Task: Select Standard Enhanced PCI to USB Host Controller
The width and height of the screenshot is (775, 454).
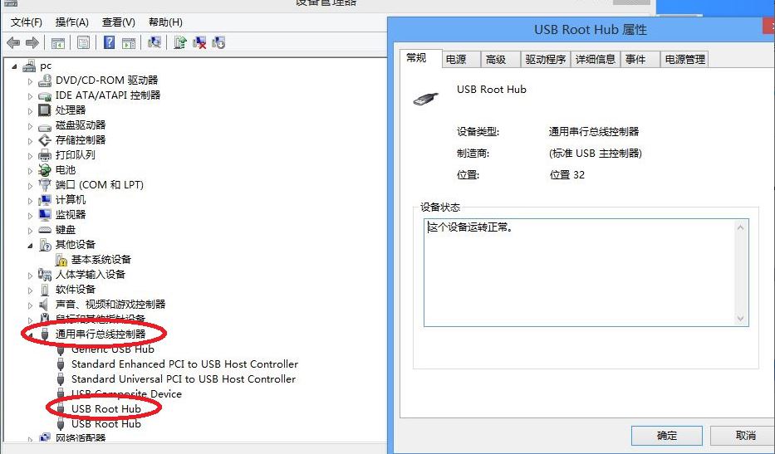Action: click(185, 364)
